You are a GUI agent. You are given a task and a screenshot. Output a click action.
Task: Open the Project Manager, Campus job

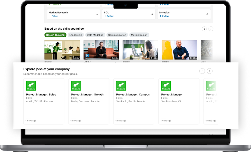[133, 95]
